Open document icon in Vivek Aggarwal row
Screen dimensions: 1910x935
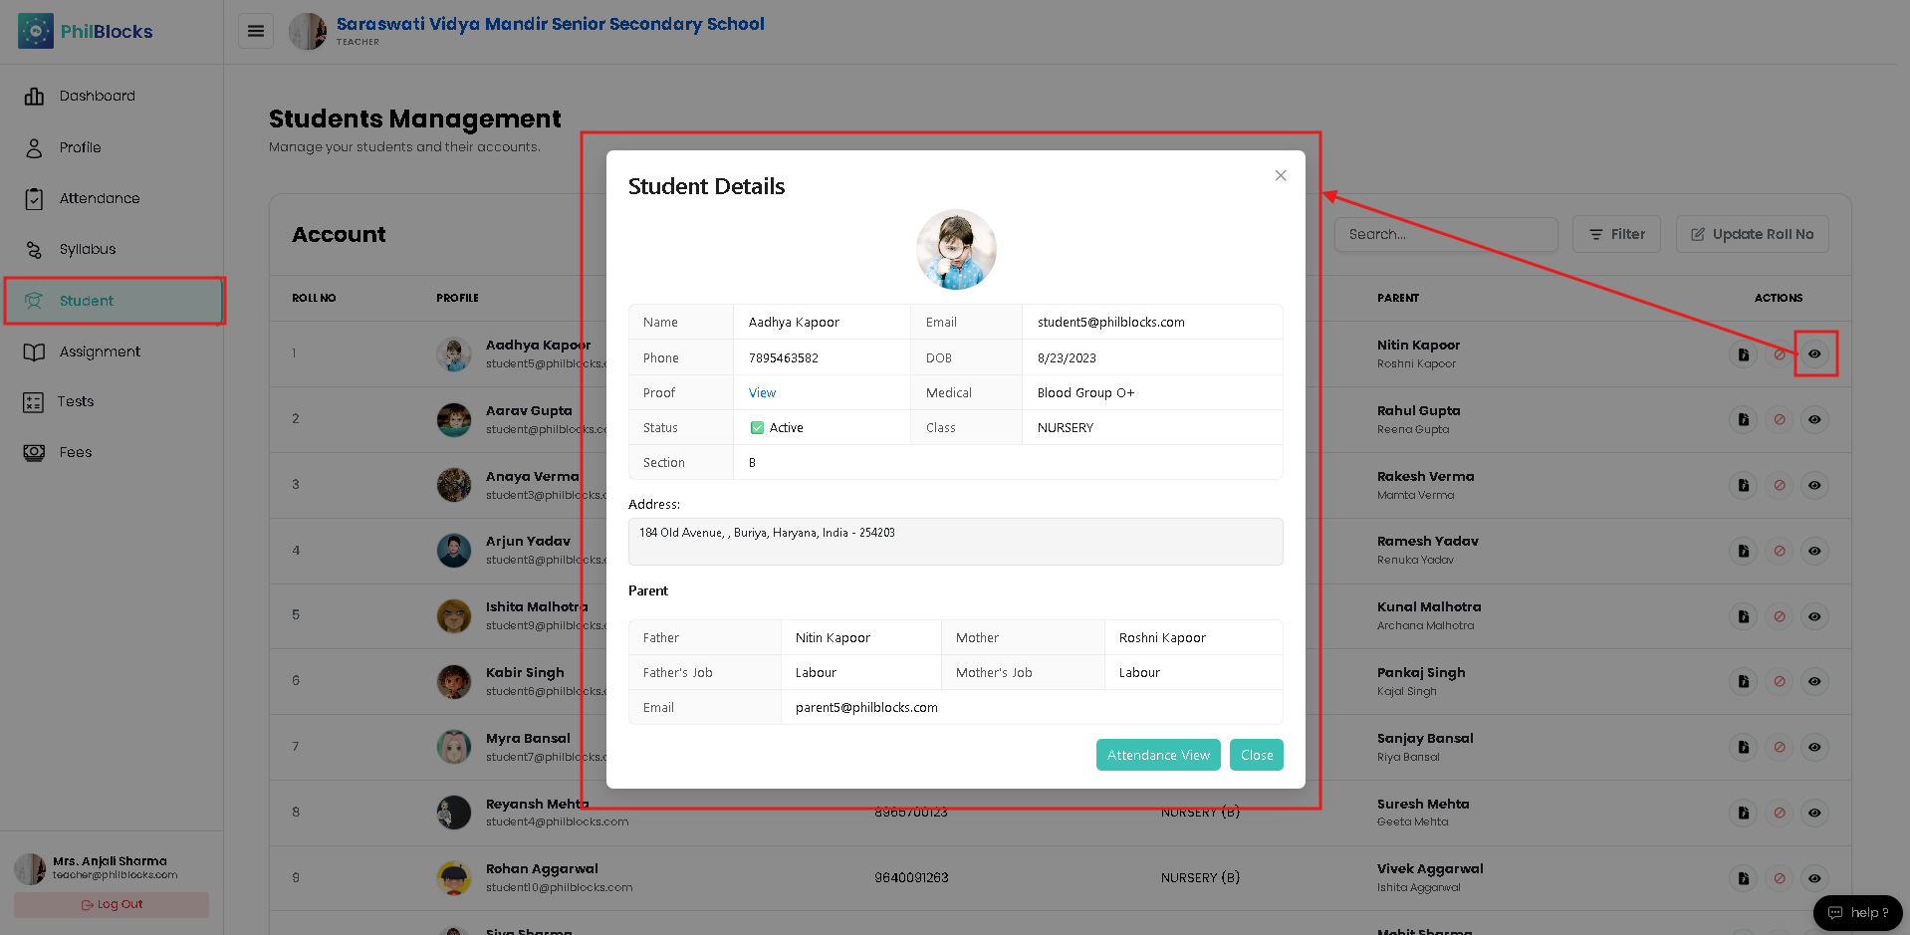pyautogui.click(x=1744, y=878)
